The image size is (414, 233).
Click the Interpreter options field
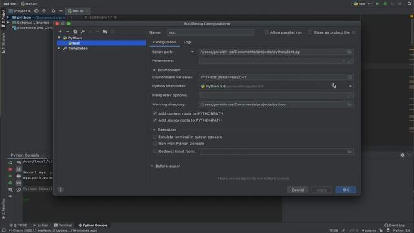pos(276,95)
